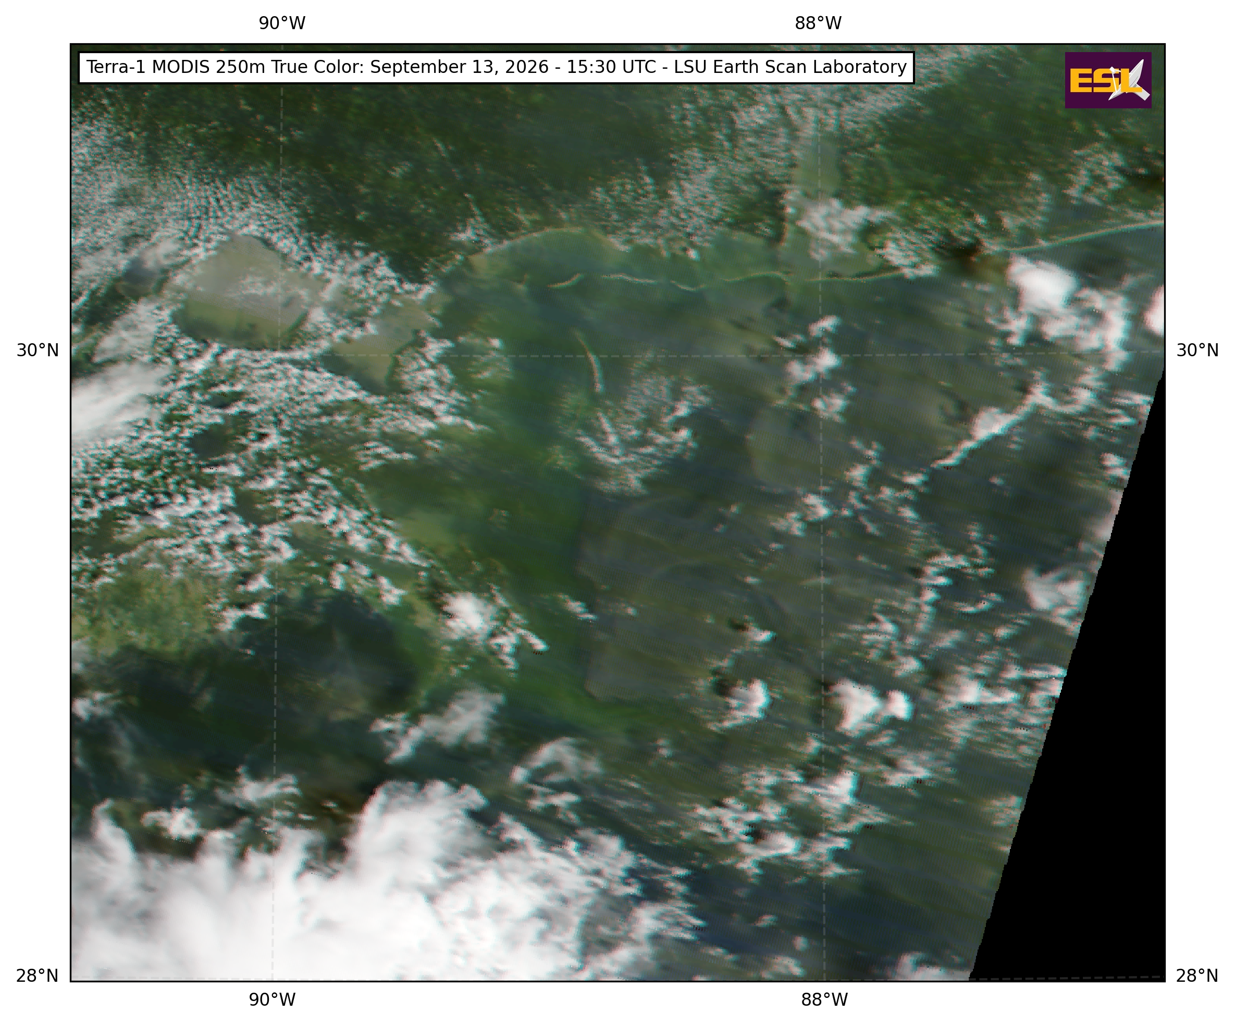Click the large white cloud mass at the bottom
The height and width of the screenshot is (1025, 1235).
306,893
